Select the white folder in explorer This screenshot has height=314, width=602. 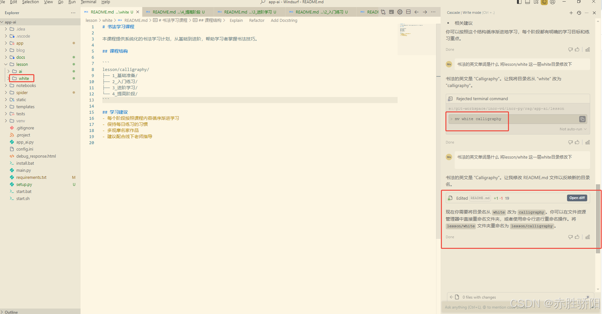(24, 78)
